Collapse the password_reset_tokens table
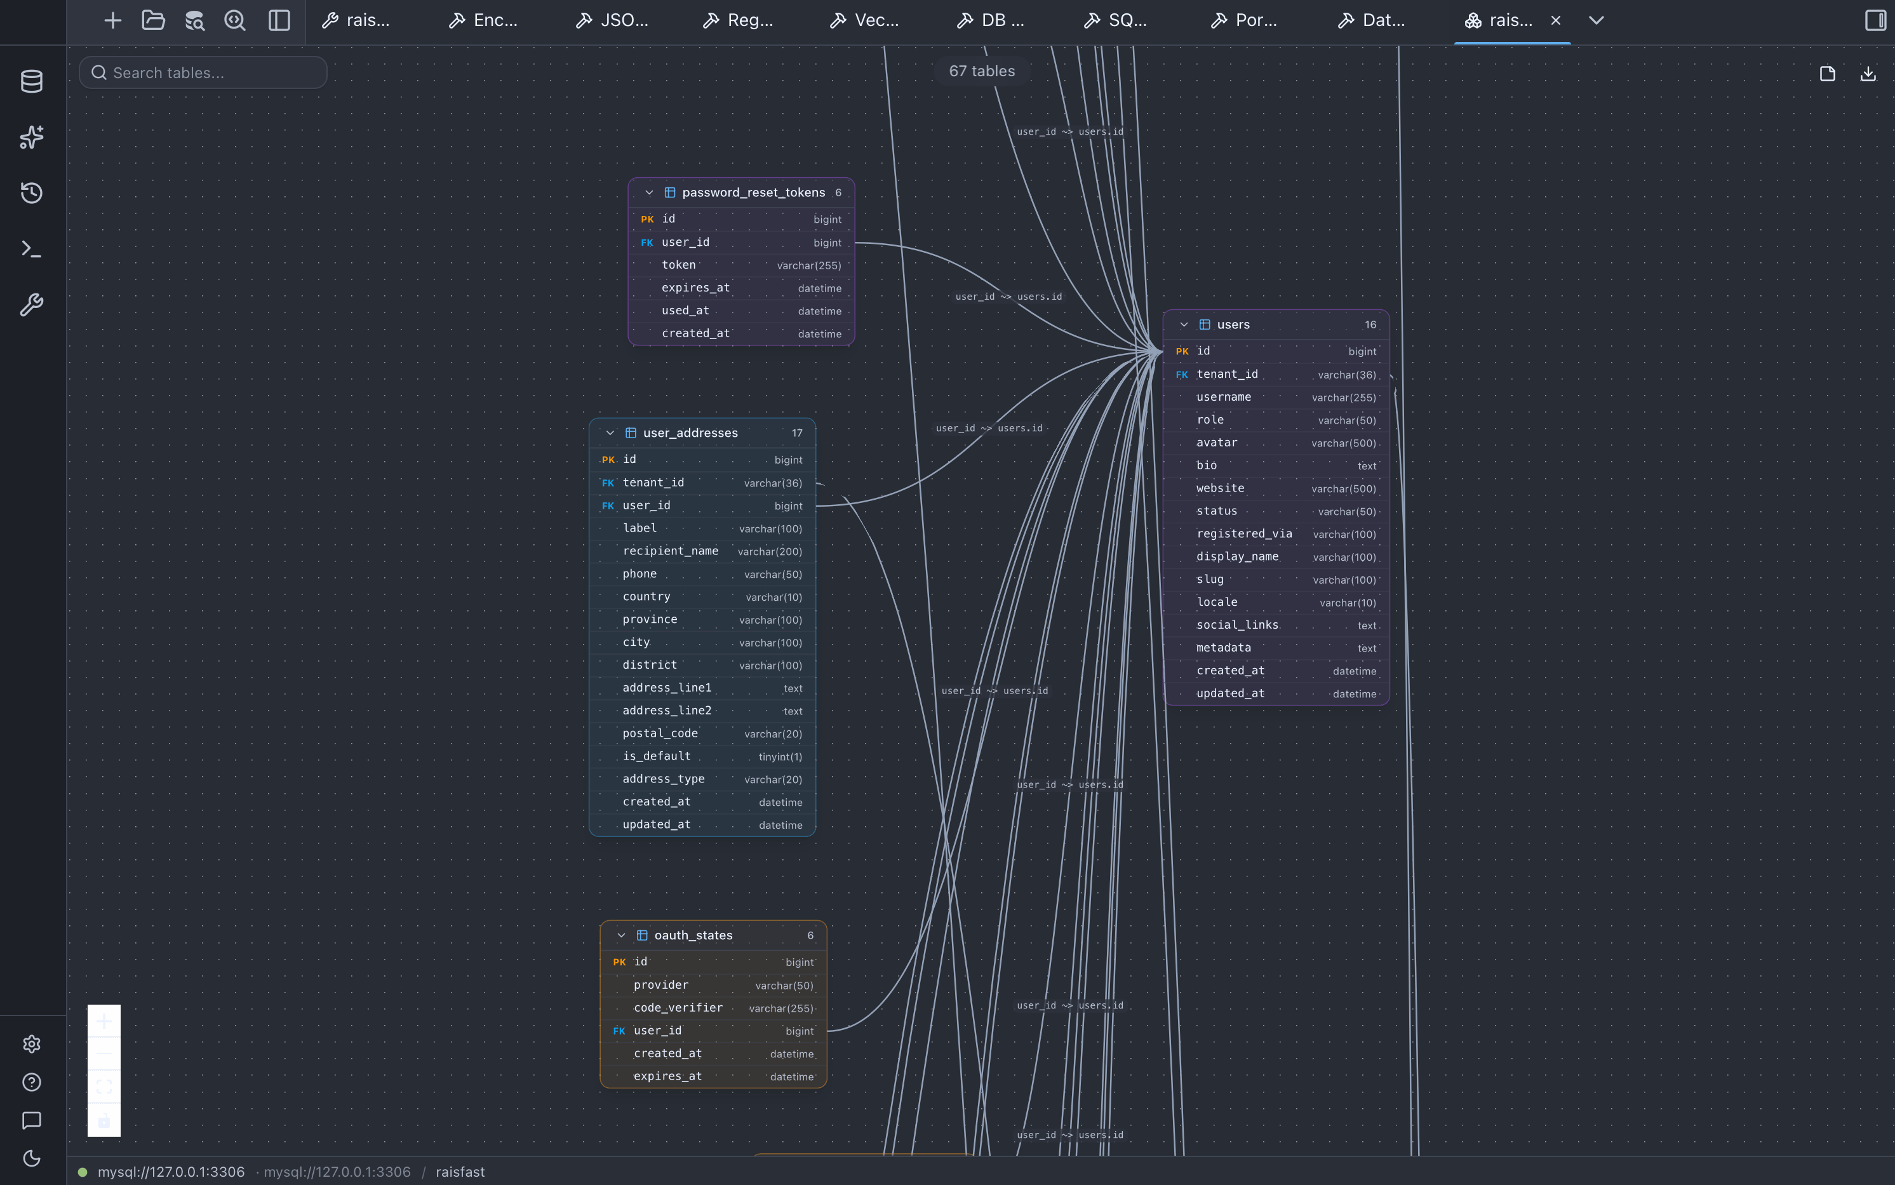This screenshot has width=1895, height=1185. click(x=649, y=193)
